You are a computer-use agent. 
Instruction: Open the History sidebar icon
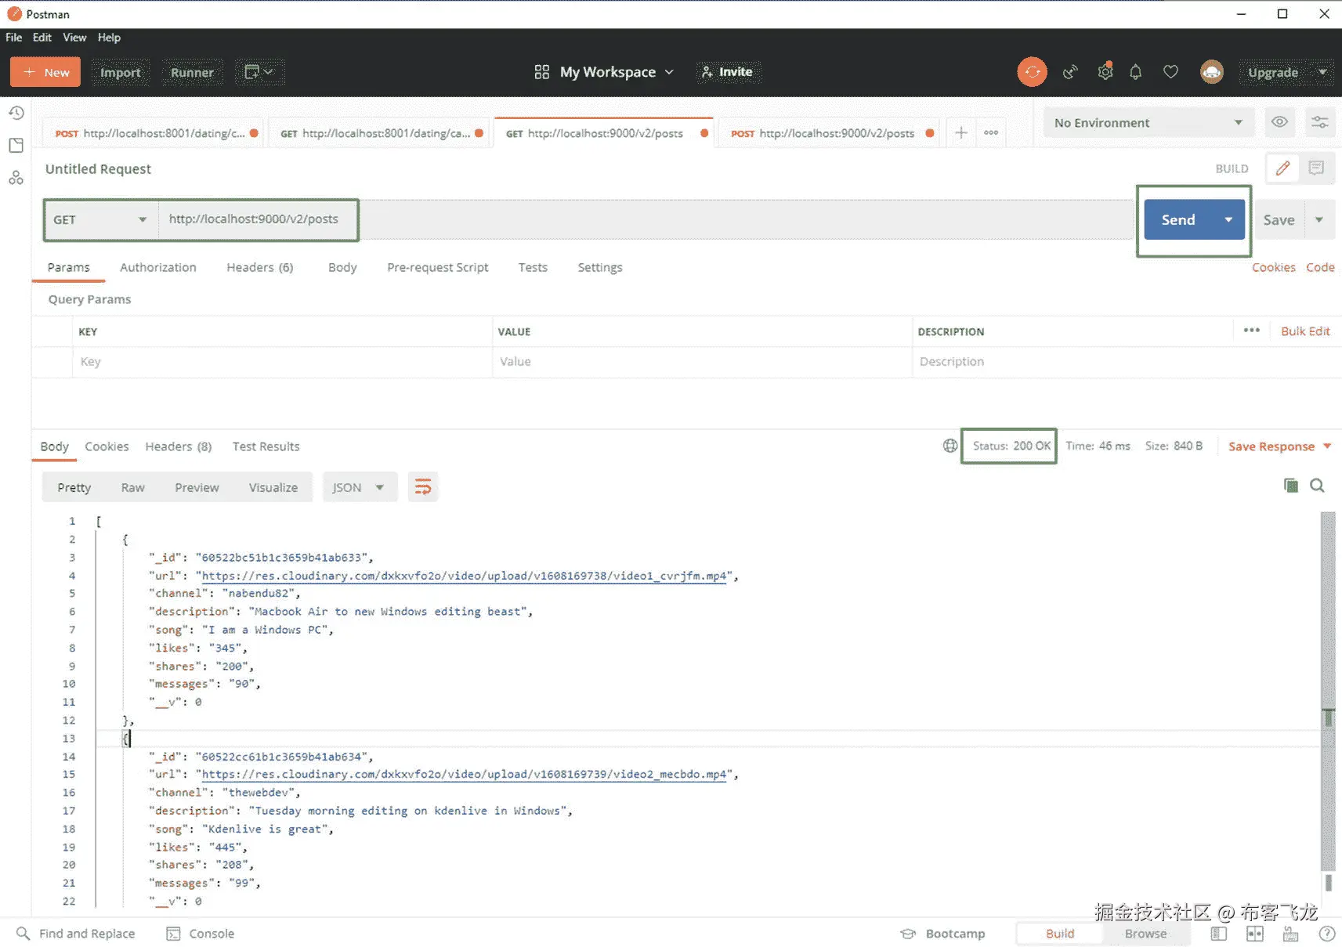tap(16, 114)
